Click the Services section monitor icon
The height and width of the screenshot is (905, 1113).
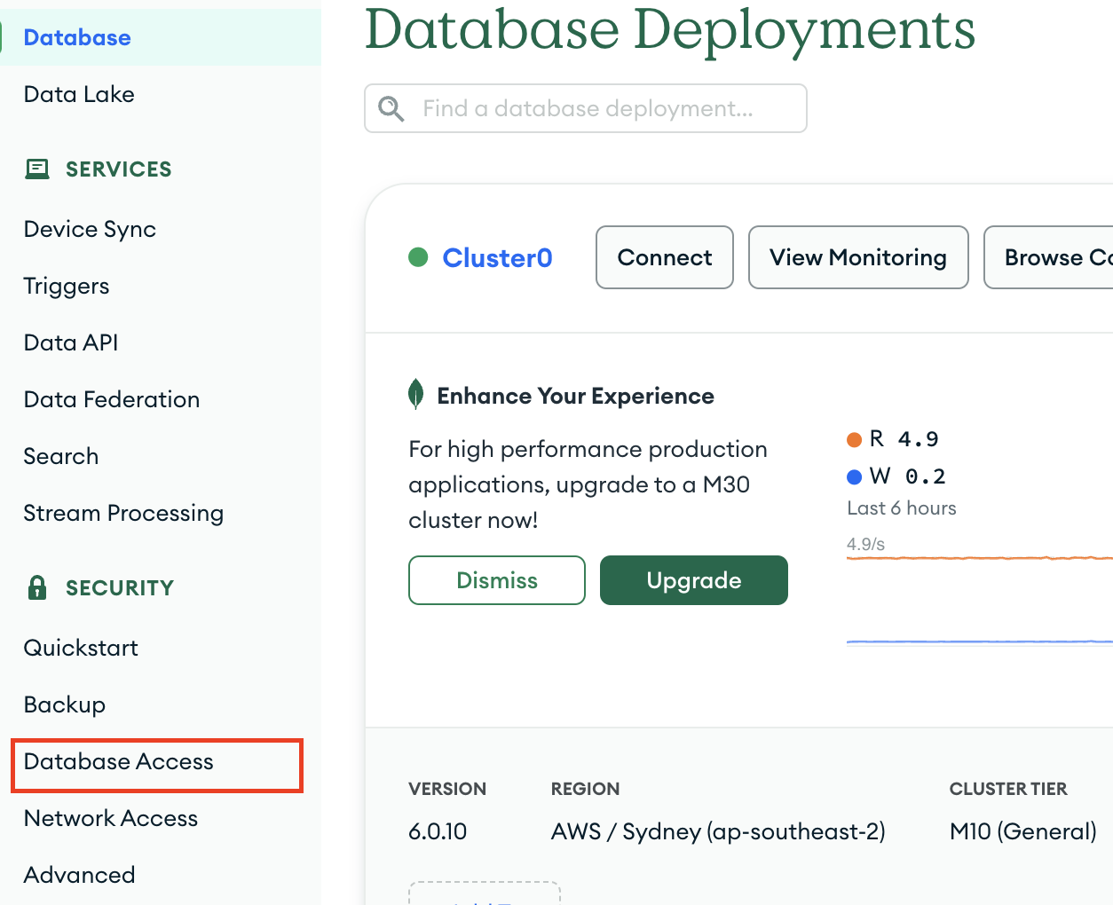tap(37, 169)
